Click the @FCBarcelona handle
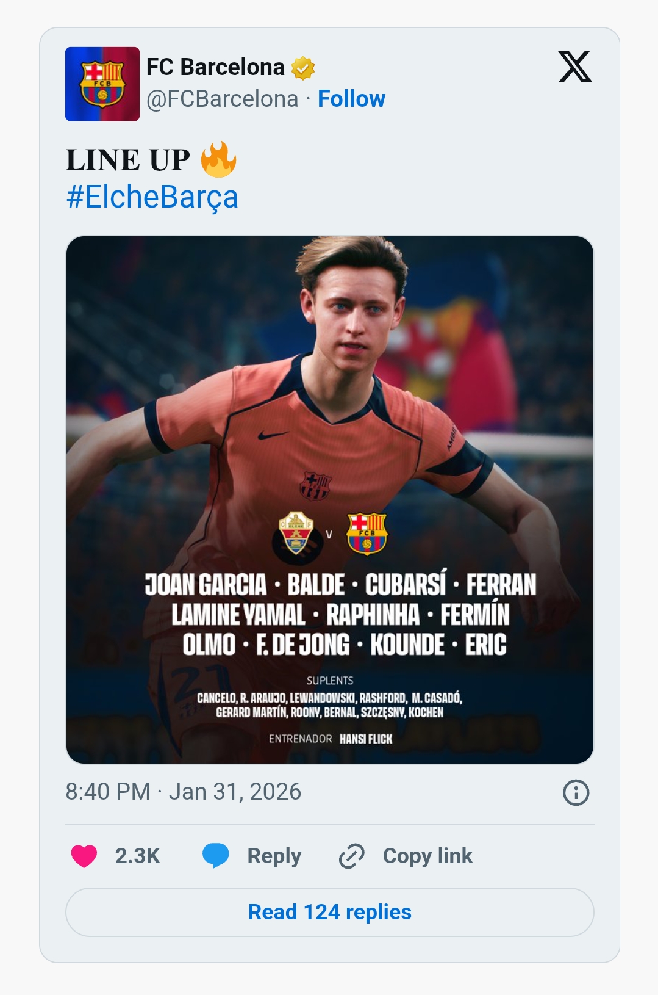The image size is (658, 995). (x=223, y=99)
